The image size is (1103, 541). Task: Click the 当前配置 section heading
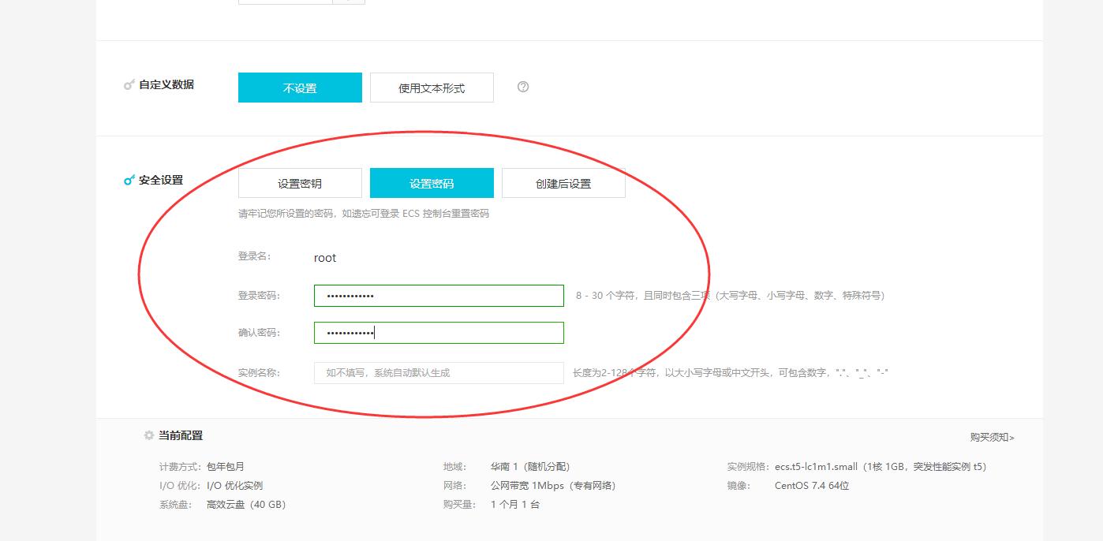[x=181, y=435]
